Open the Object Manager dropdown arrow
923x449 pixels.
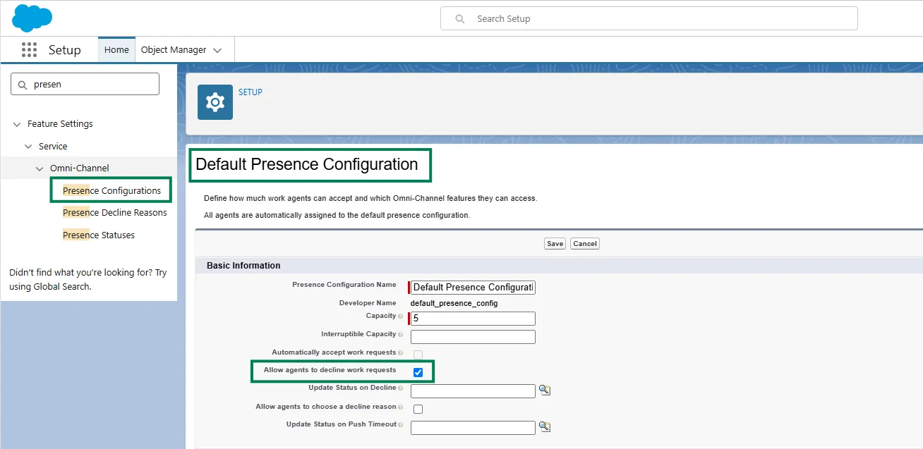click(x=217, y=50)
